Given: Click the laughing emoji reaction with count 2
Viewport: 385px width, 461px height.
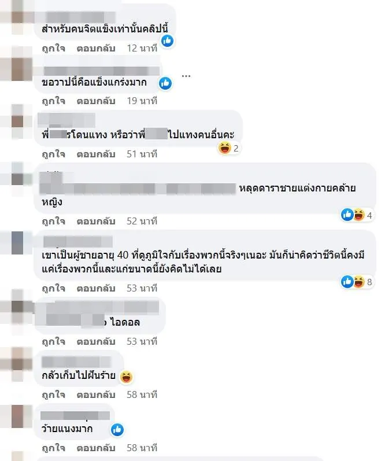Looking at the screenshot, I should (228, 148).
